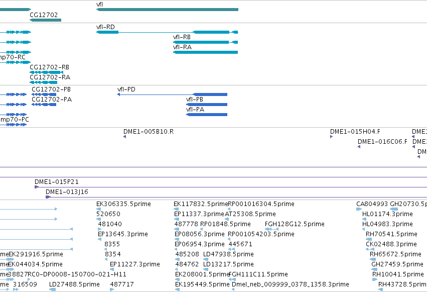Click the CG12702-RA transcript
Image resolution: width=427 pixels, height=292 pixels.
44,82
